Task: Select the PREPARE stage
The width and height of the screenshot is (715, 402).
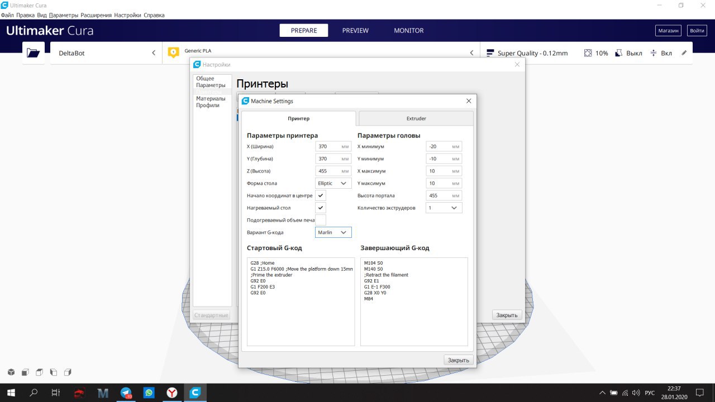Action: tap(304, 31)
